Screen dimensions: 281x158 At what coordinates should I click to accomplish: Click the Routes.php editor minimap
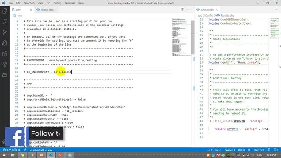coord(275,28)
